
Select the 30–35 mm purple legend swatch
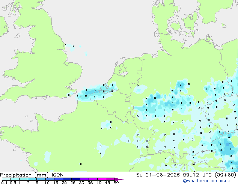pos(84,179)
